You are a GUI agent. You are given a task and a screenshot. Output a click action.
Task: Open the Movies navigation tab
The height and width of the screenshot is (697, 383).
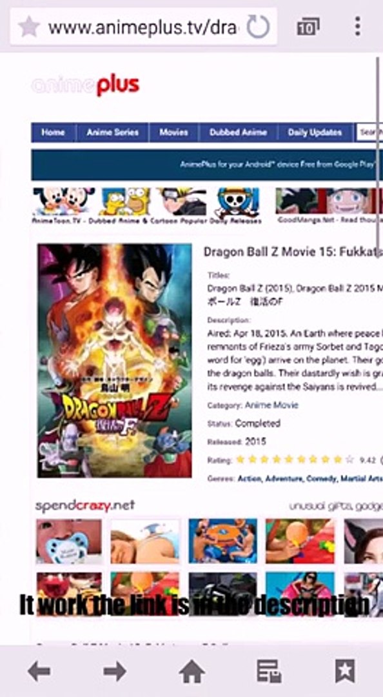click(173, 132)
